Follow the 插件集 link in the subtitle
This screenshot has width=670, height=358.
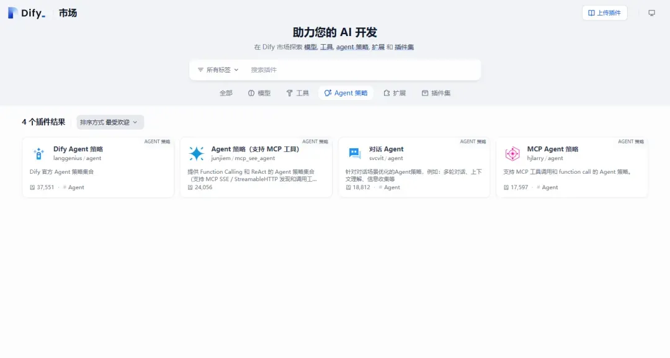(404, 47)
